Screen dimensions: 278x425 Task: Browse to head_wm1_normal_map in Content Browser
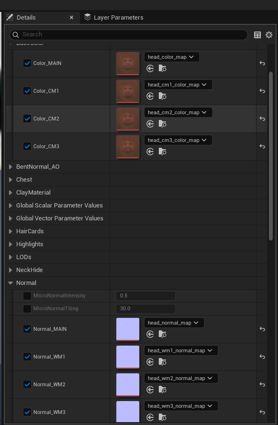tap(162, 362)
